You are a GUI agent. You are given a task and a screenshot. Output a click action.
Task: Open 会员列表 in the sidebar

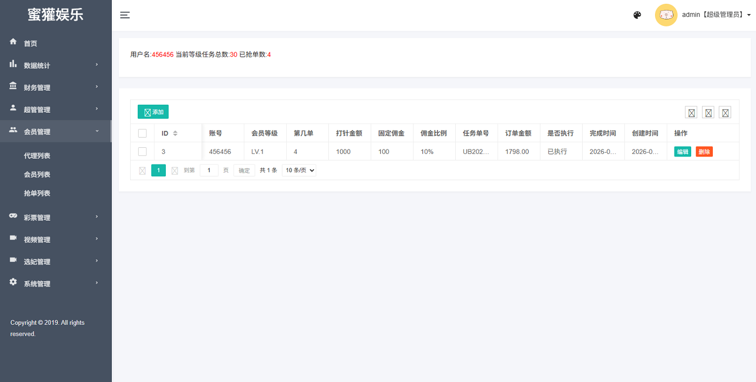tap(37, 174)
